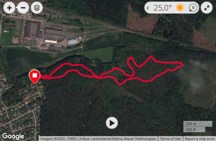This screenshot has height=141, width=216.
Task: Open the Google logo link
Action: [13, 136]
